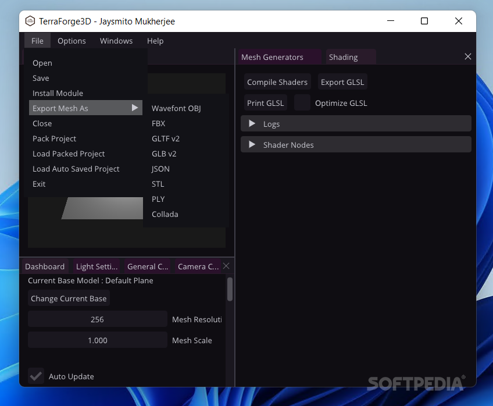493x406 pixels.
Task: Switch to the Shading tab
Action: 351,57
